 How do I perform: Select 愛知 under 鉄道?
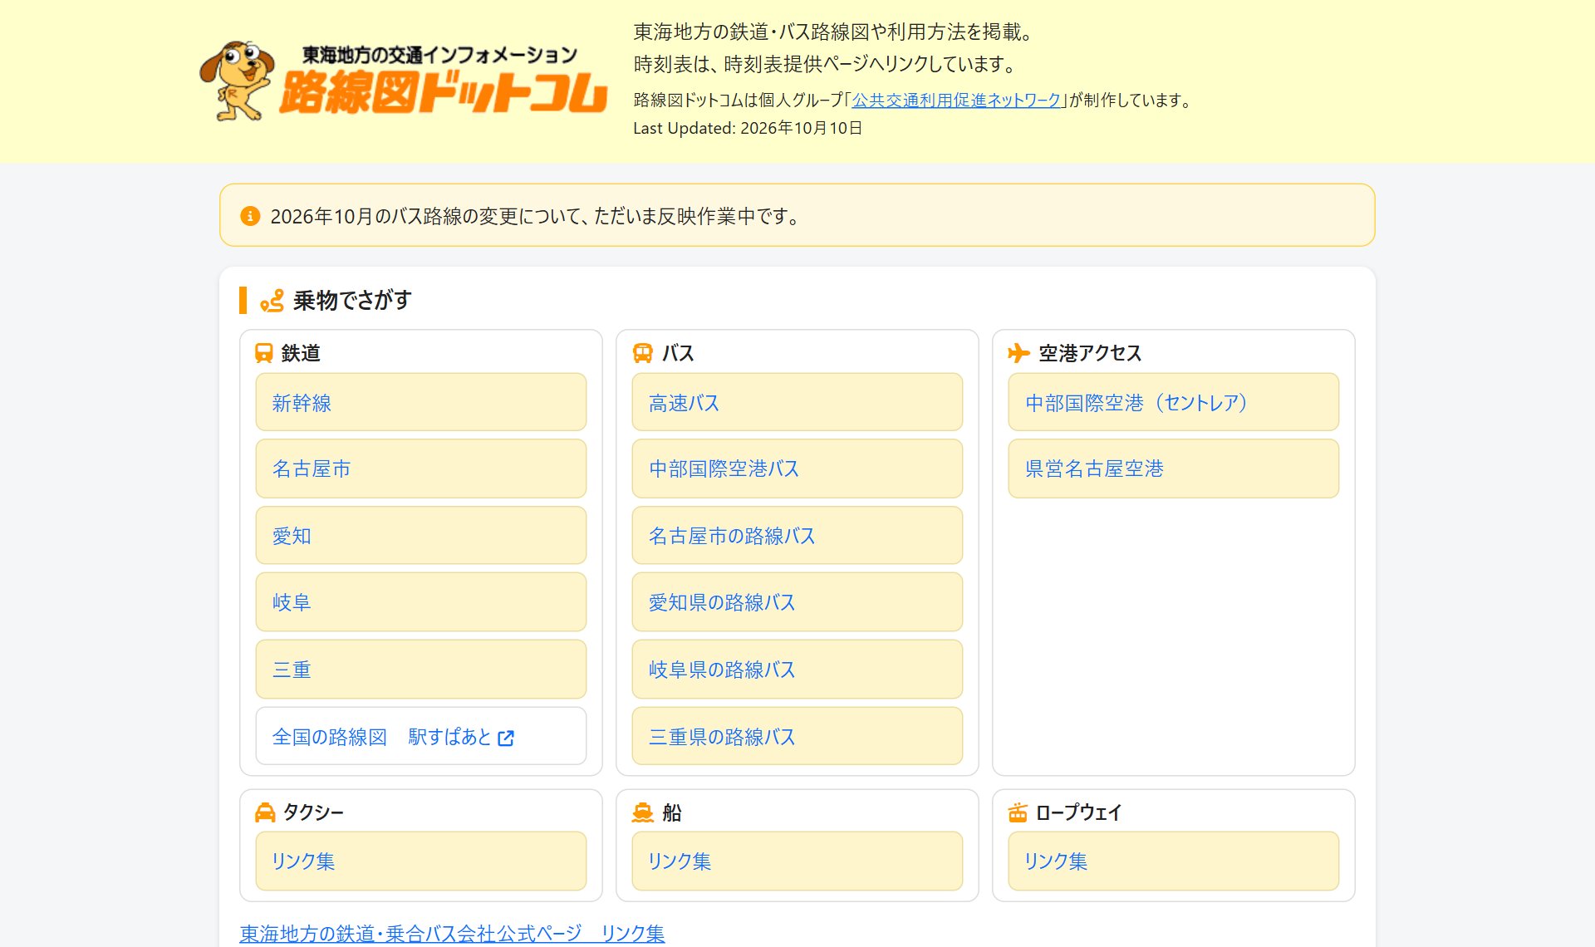[x=421, y=536]
